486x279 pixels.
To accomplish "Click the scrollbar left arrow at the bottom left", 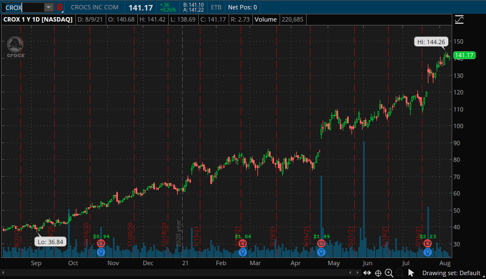I will tap(3, 273).
